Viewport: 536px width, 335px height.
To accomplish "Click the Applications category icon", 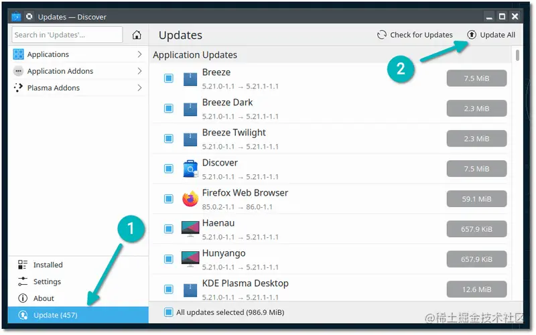I will (x=18, y=54).
